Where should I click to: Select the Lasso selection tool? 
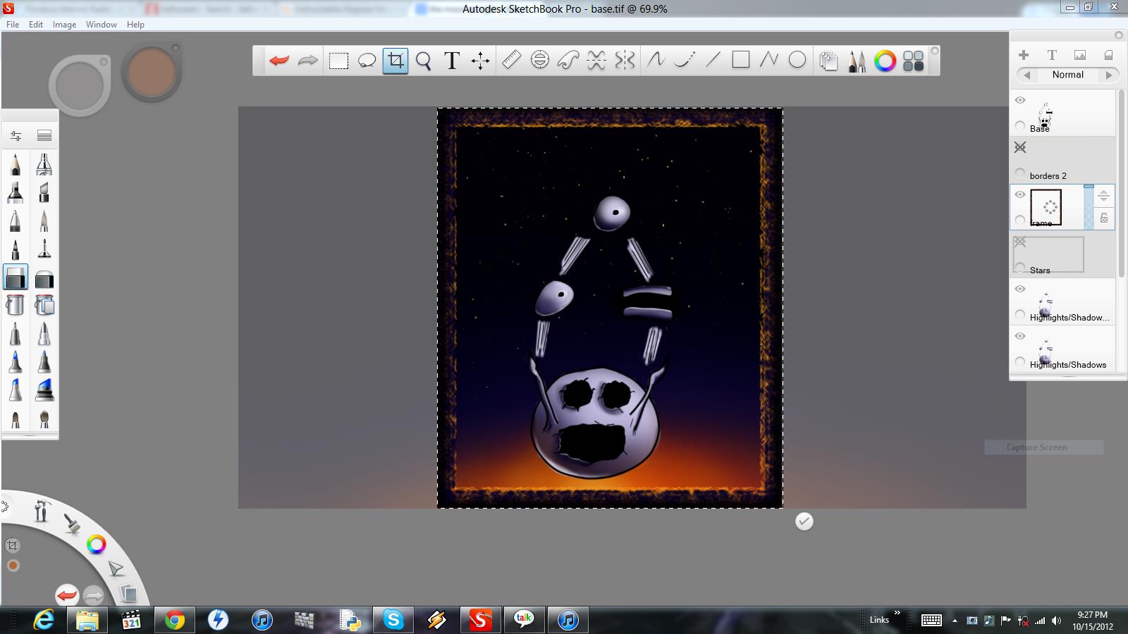pyautogui.click(x=367, y=61)
